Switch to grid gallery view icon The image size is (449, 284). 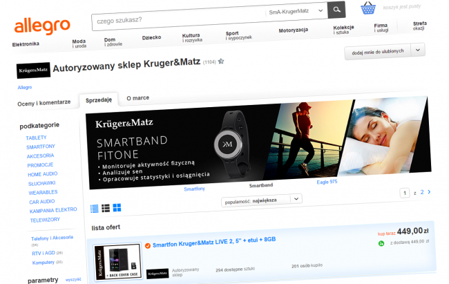(x=117, y=207)
